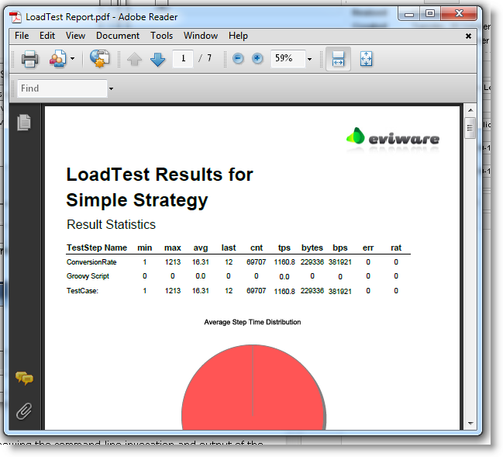
Task: Click the 59% zoom value field
Action: coord(288,58)
